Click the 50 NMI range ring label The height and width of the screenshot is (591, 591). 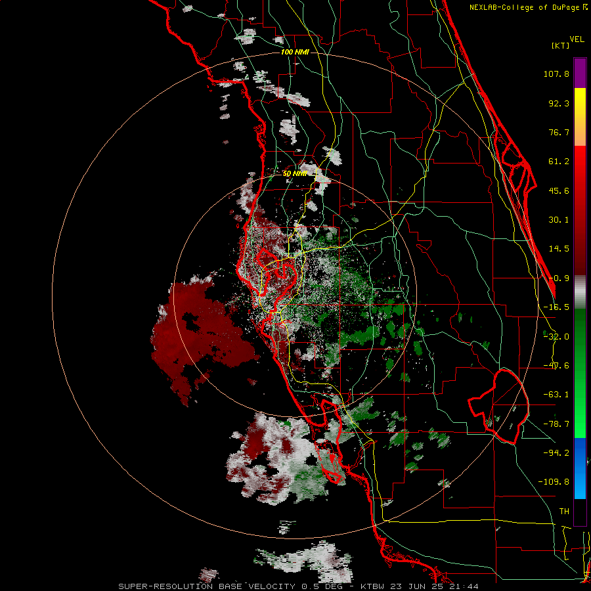295,174
